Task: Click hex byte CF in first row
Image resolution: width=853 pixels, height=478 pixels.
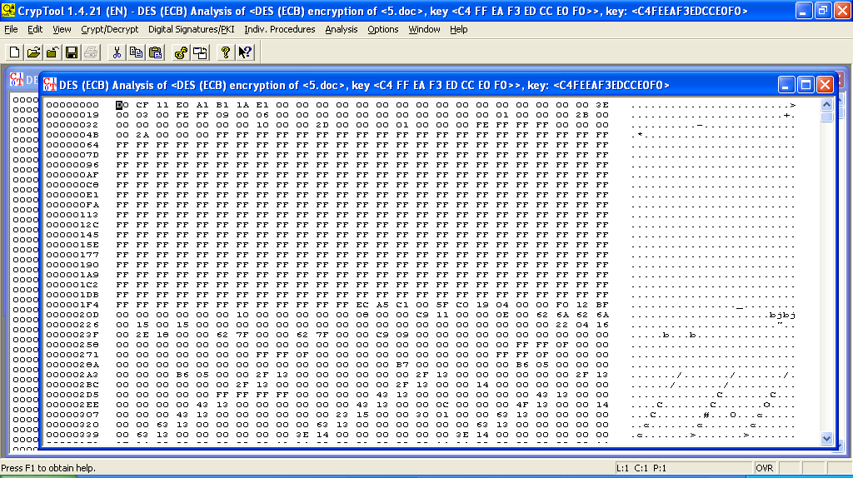Action: [142, 105]
